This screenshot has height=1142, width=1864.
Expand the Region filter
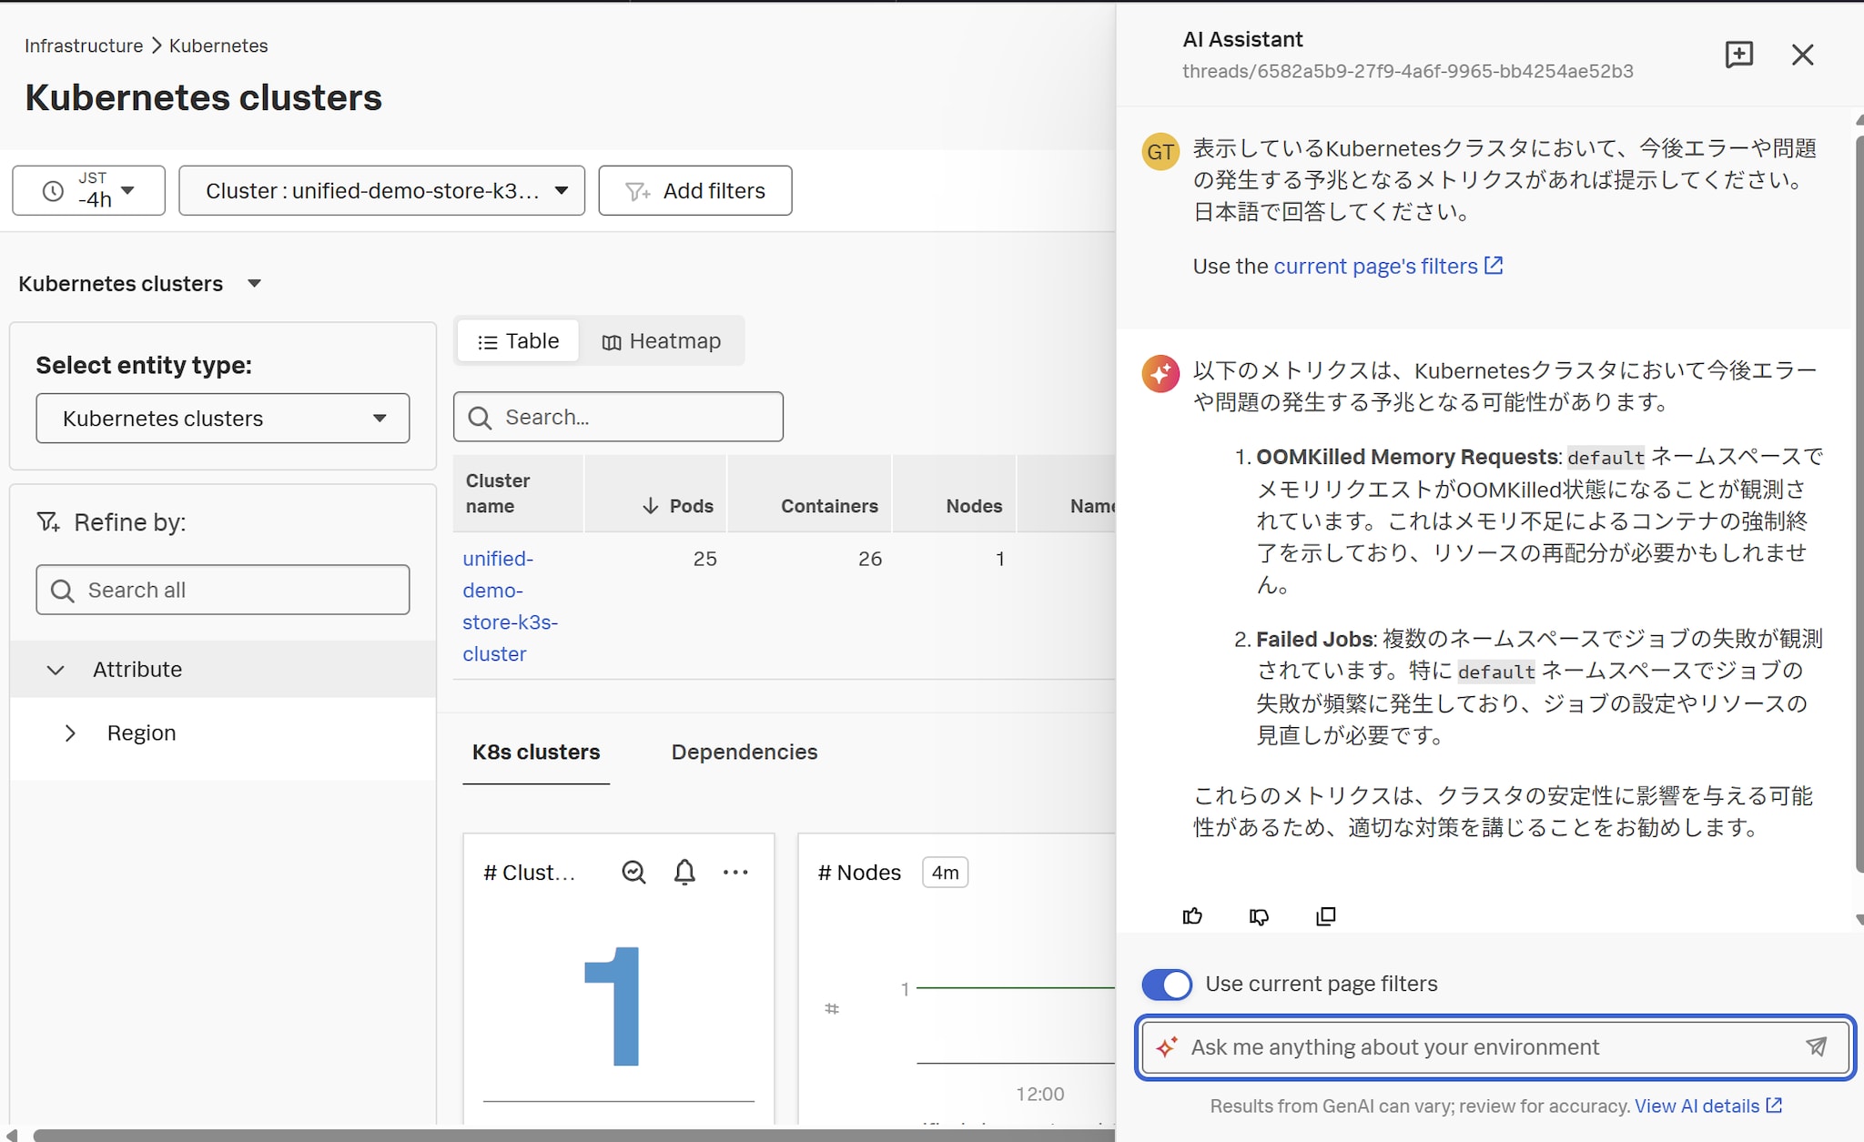pyautogui.click(x=70, y=733)
